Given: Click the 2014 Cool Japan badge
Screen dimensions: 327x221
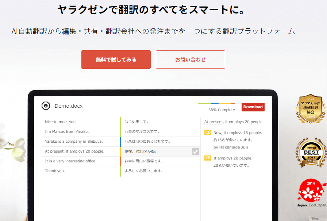Looking at the screenshot, I should point(311,193).
